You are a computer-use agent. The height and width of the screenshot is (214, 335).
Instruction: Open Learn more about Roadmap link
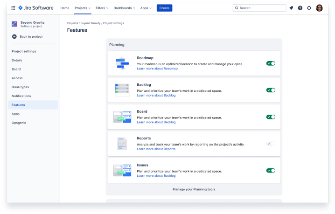pos(157,69)
